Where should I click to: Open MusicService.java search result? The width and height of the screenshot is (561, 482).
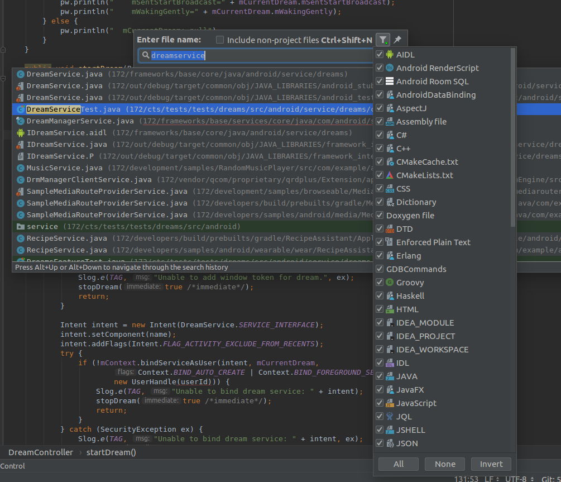tap(193, 168)
